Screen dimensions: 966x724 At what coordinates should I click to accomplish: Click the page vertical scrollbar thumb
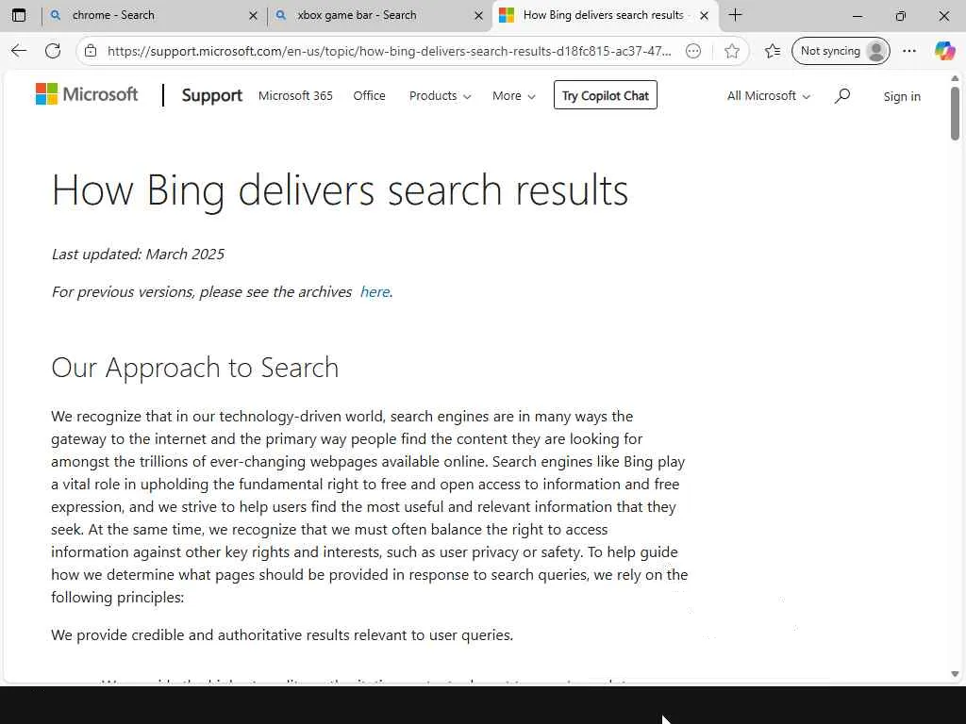click(956, 113)
